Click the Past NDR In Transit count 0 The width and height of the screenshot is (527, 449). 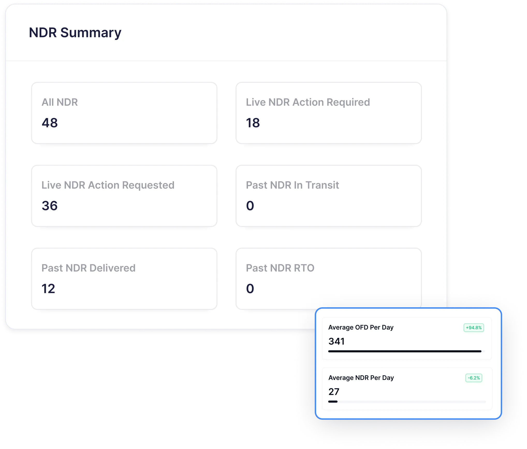250,206
